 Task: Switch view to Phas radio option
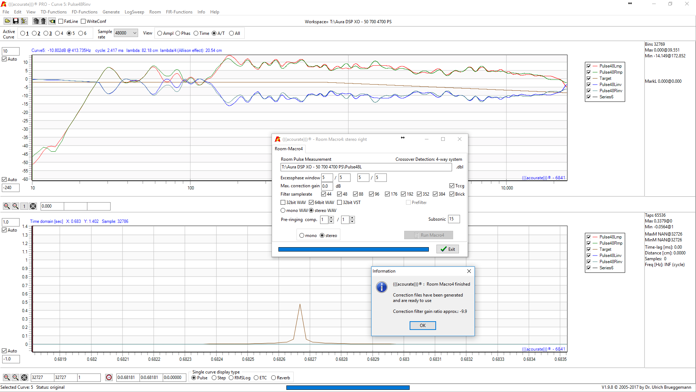(178, 33)
